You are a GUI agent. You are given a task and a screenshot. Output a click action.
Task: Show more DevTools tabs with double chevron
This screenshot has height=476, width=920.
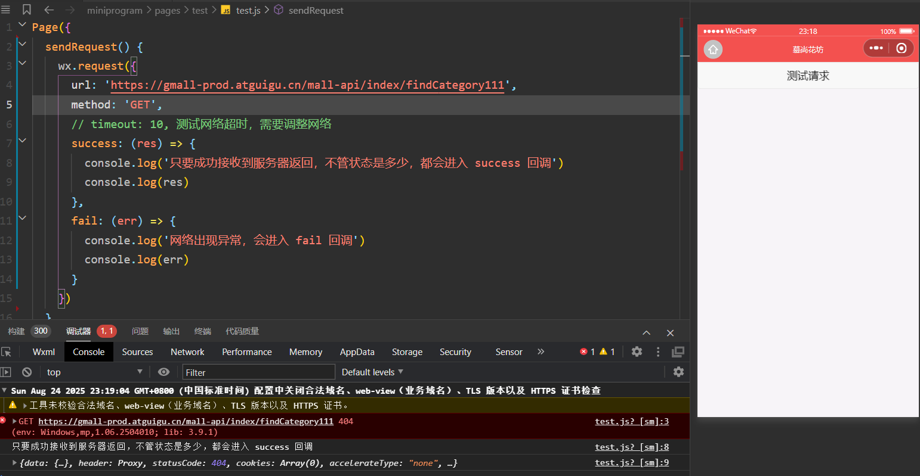point(541,351)
